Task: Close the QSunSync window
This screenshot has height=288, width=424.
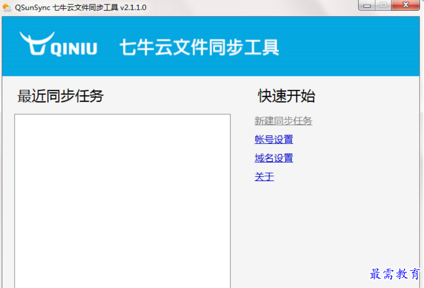Action: coord(405,5)
